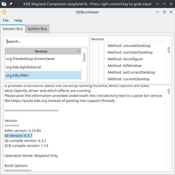Viewport: 175px width, 175px height.
Task: Click the 'Build Options' heading text
Action: click(16, 166)
